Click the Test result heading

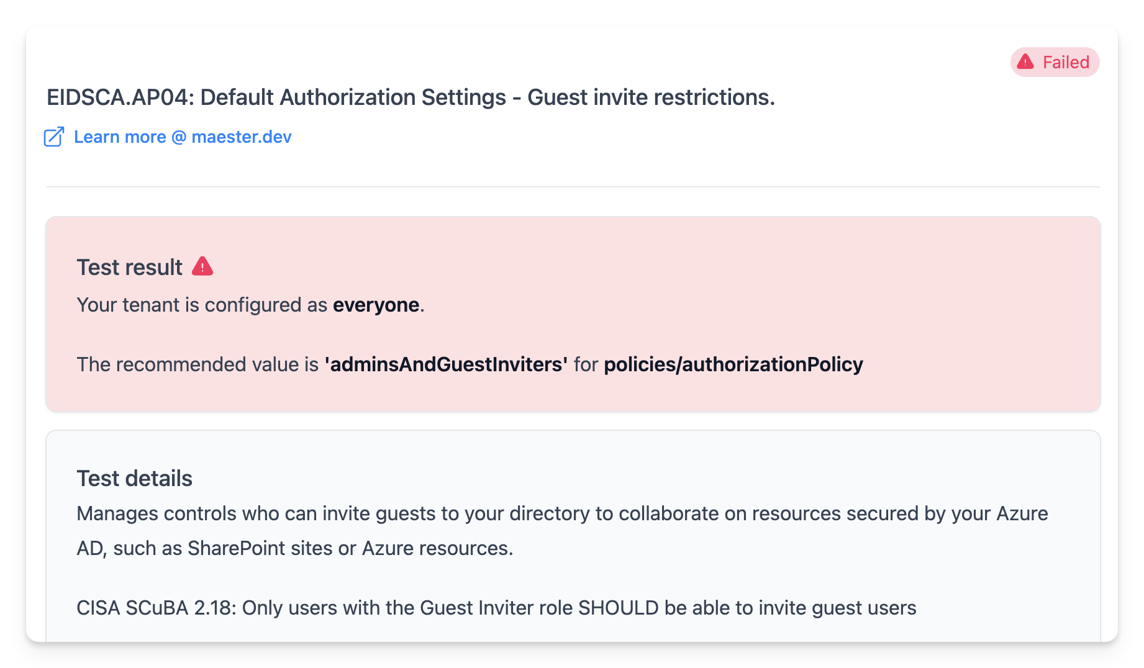point(129,268)
